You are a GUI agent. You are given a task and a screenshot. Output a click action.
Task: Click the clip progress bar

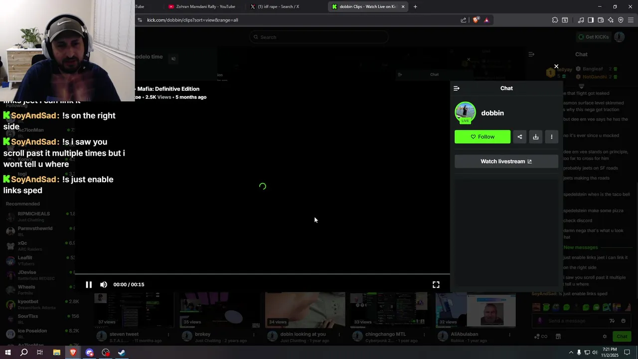coord(262,274)
